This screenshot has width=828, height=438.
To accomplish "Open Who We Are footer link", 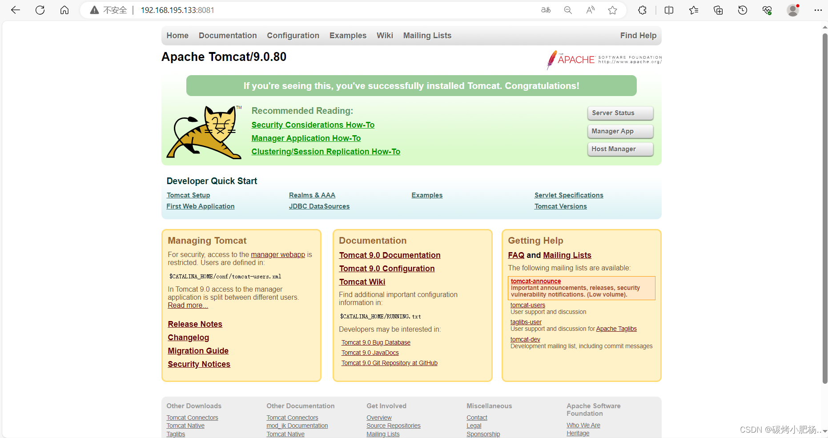I will coord(583,426).
